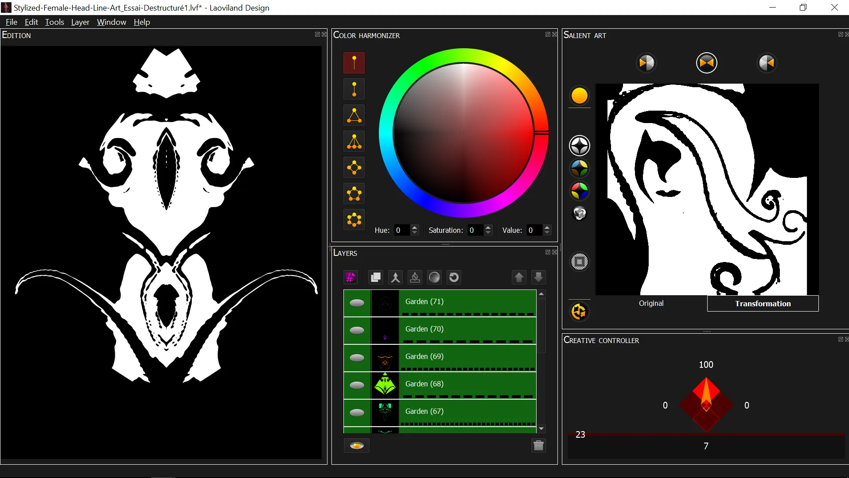Click the reset rotation arrow layer icon
The image size is (849, 478).
[454, 278]
